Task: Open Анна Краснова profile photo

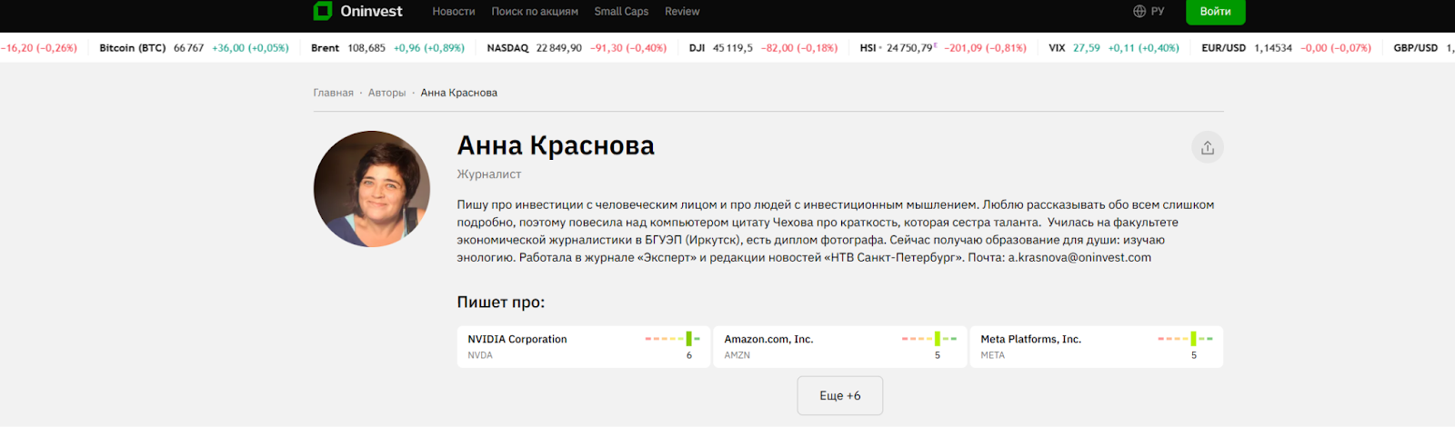Action: pyautogui.click(x=372, y=189)
